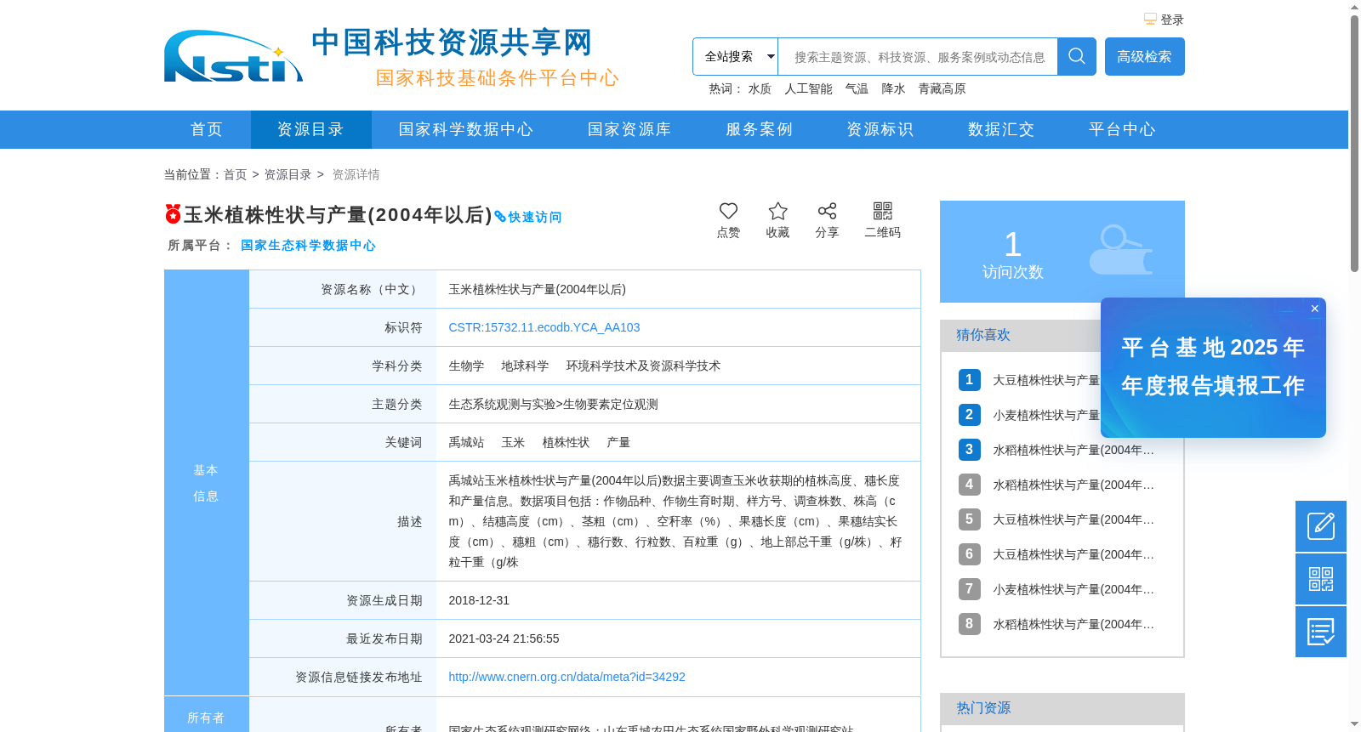Screen dimensions: 1361x732
Task: Go to the 首页 nav tab
Action: coord(207,129)
